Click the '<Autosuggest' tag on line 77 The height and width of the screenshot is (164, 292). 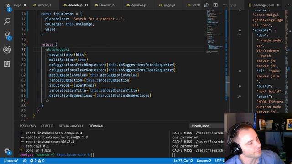coord(57,50)
